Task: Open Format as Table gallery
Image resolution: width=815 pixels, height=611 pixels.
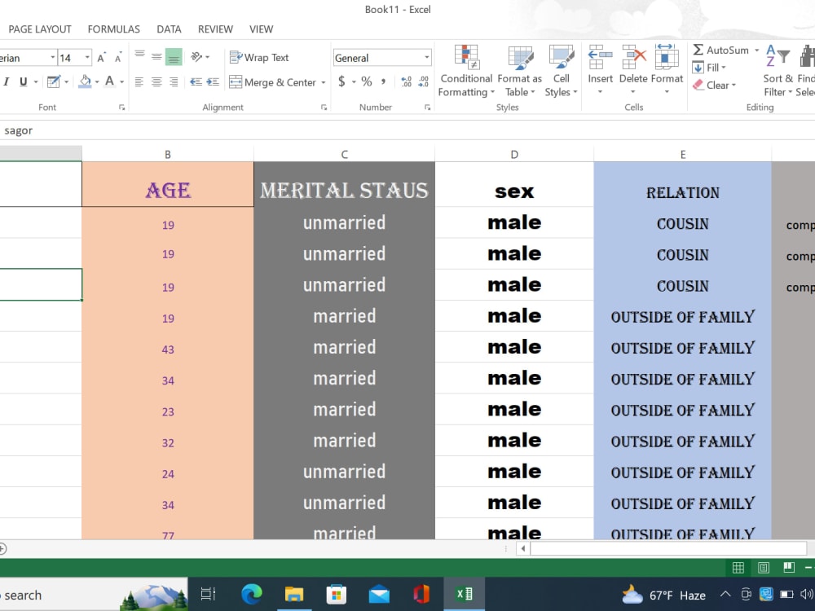Action: [x=519, y=71]
